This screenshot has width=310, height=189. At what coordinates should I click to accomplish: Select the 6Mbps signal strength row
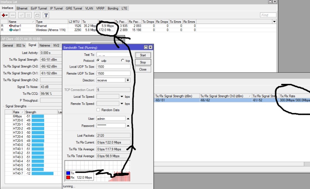pos(33,116)
